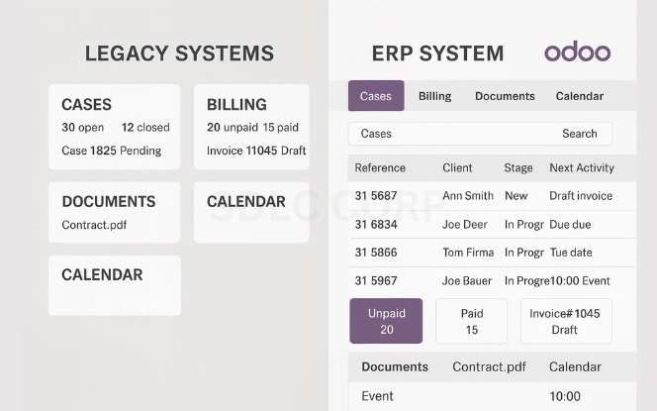657x411 pixels.
Task: Open case reference 31 5866
Action: tap(376, 253)
